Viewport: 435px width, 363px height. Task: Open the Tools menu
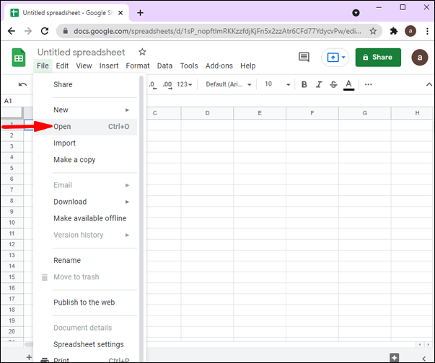click(189, 66)
